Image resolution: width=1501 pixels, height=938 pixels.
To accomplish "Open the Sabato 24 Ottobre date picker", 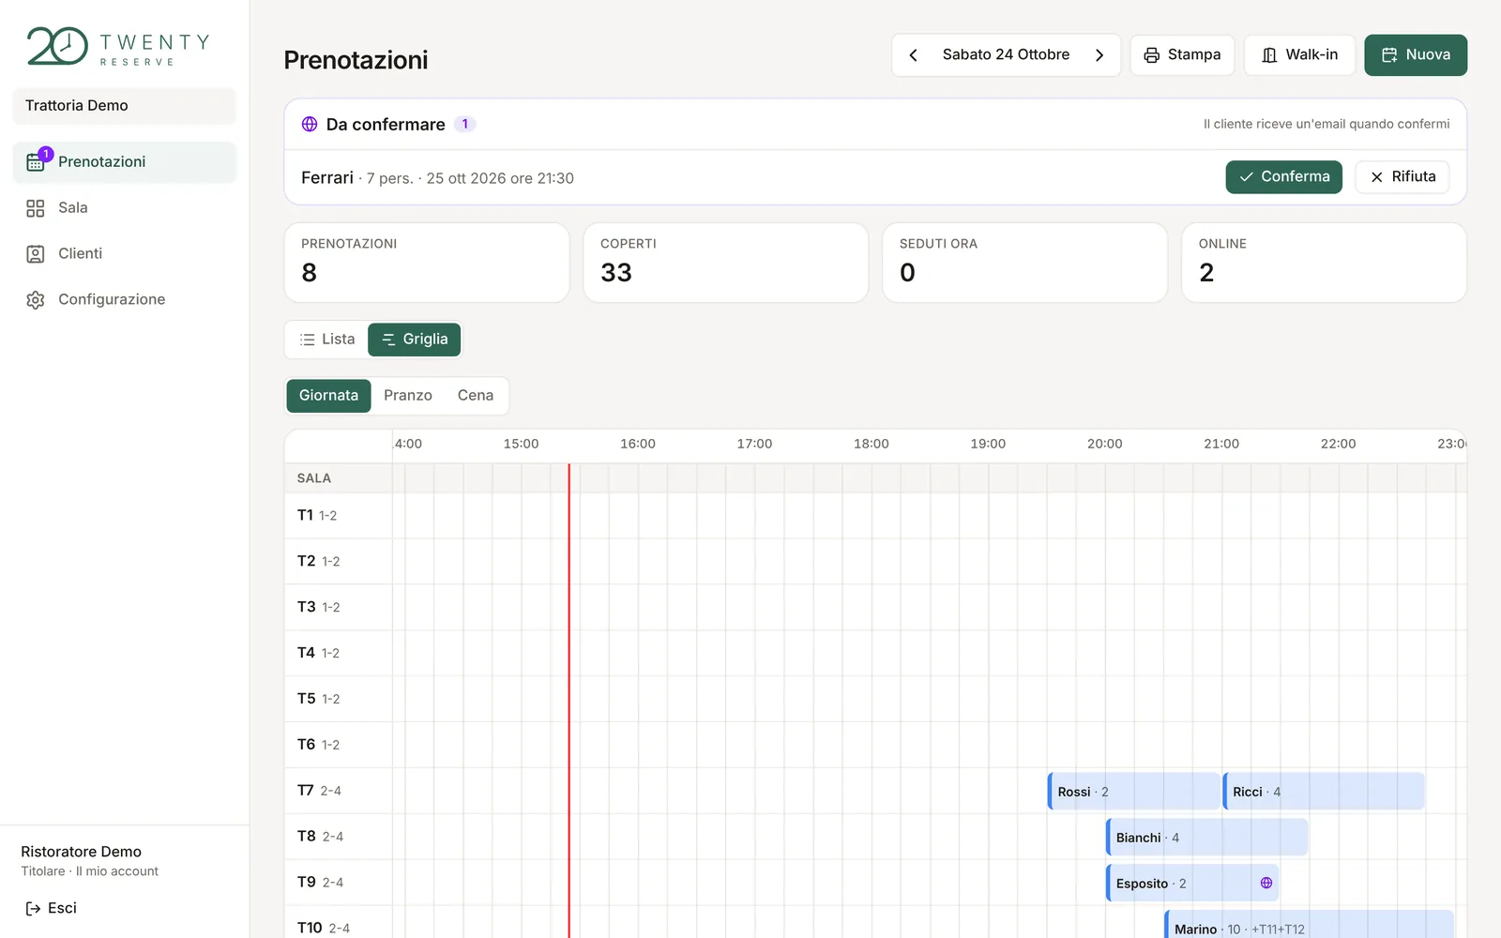I will [x=1006, y=55].
